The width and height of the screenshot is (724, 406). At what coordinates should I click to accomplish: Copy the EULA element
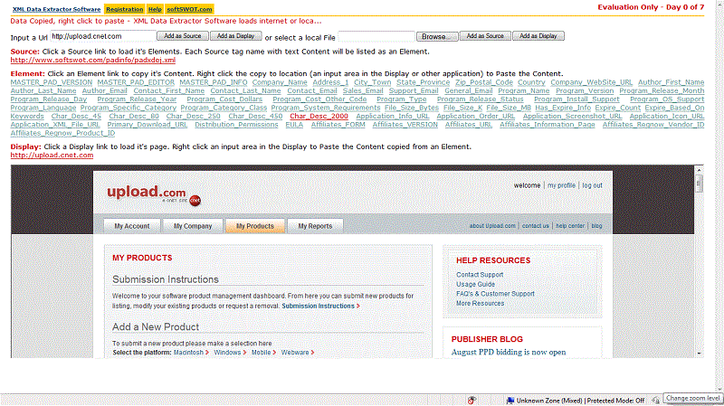tap(294, 125)
